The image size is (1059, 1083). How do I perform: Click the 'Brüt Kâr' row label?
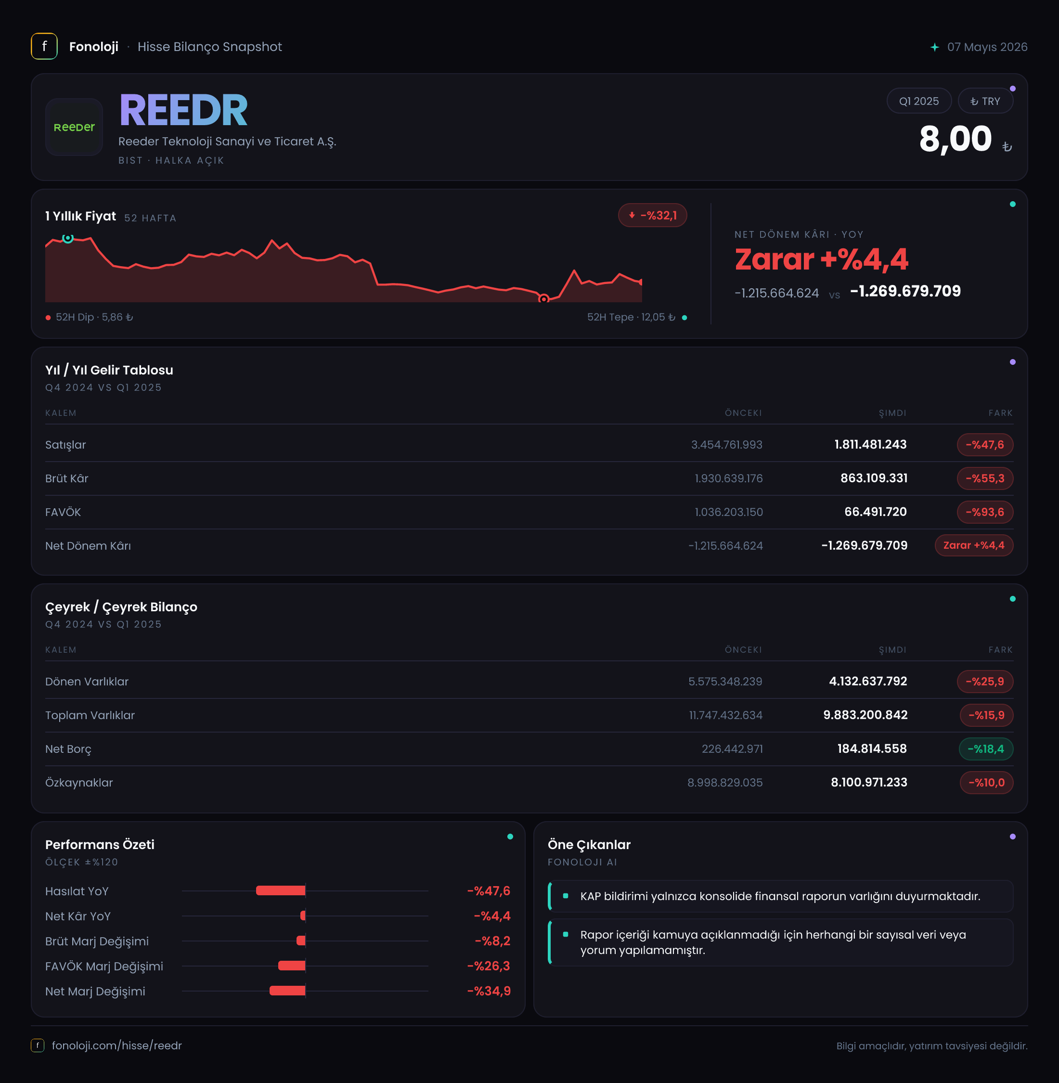(x=67, y=478)
